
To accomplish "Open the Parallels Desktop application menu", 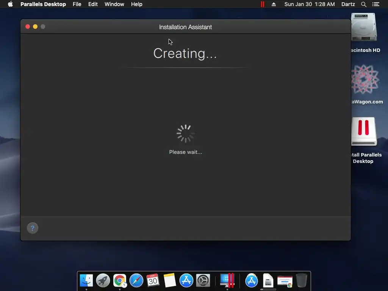I will point(43,4).
